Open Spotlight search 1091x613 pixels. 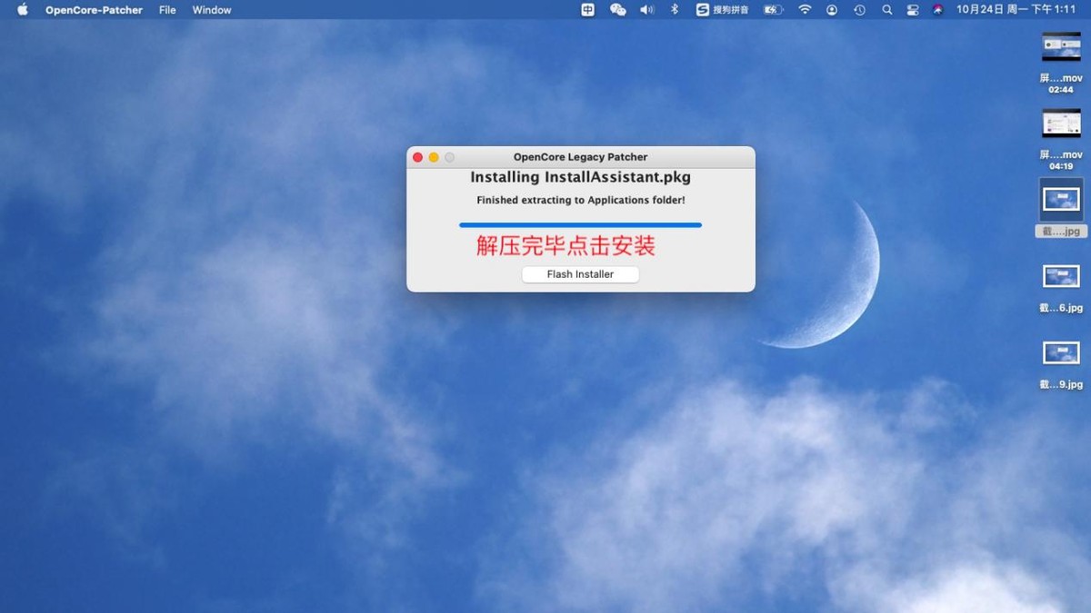(x=888, y=9)
